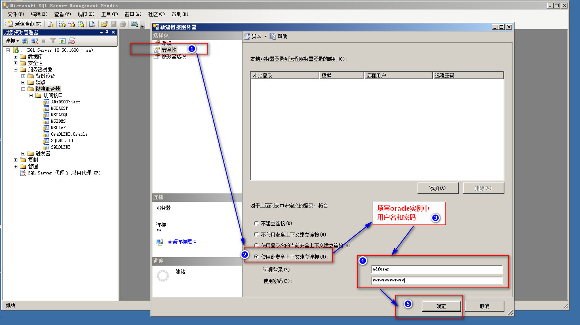Viewport: 580px width, 325px height.
Task: Expand the 数据库 folder node
Action: 16,57
